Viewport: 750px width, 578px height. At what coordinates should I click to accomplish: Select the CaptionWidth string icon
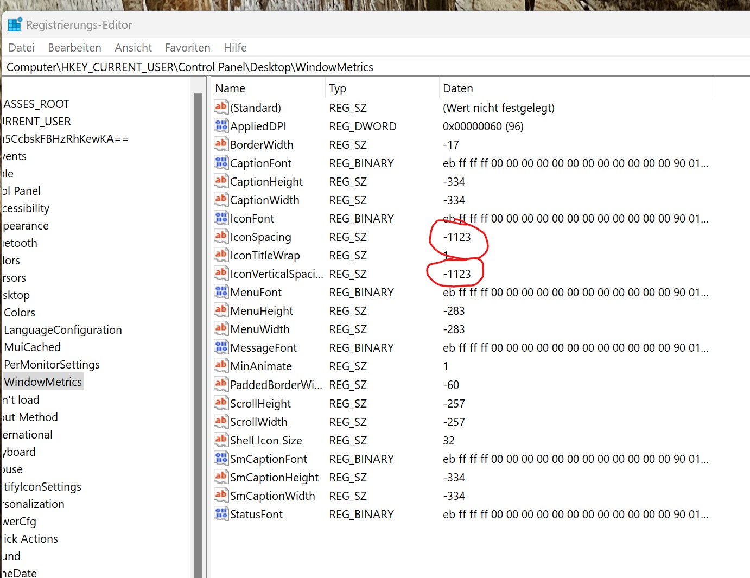click(221, 199)
